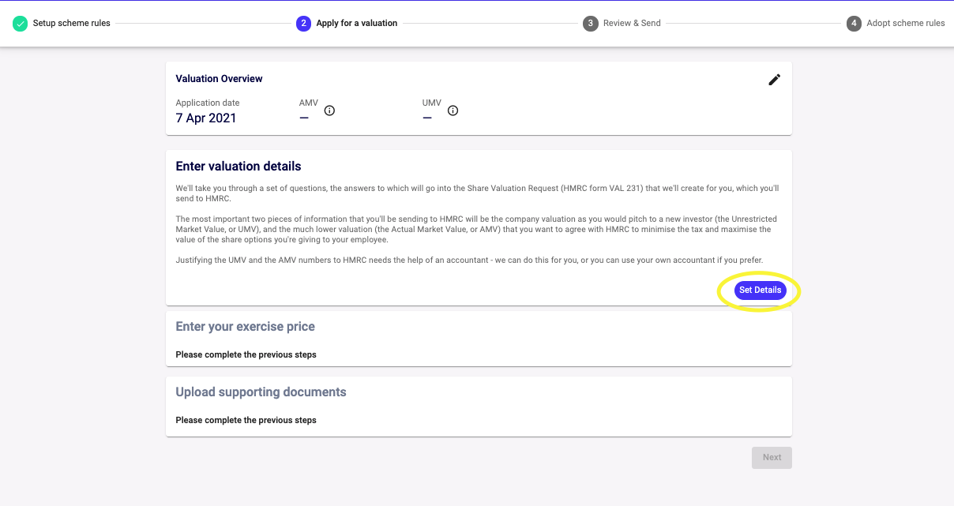This screenshot has height=506, width=954.
Task: Open the Apply for a valuation step
Action: click(x=357, y=24)
